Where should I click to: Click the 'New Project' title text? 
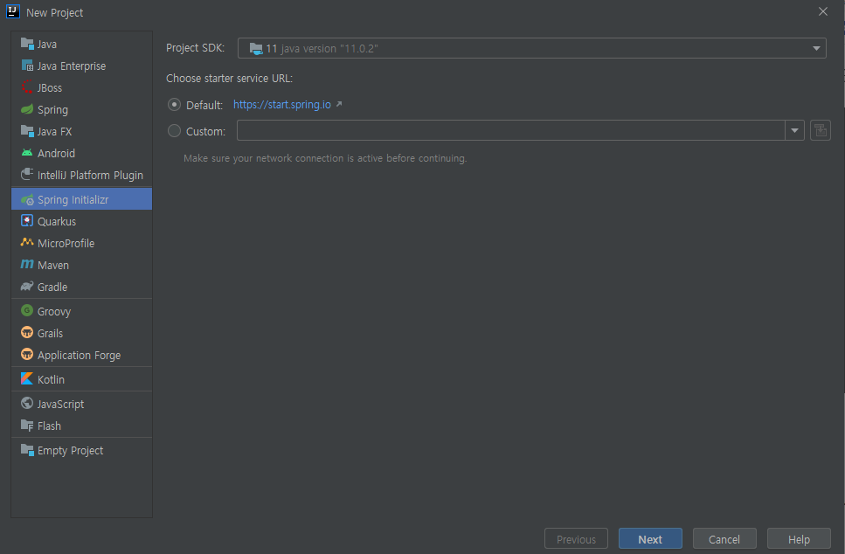pyautogui.click(x=54, y=12)
